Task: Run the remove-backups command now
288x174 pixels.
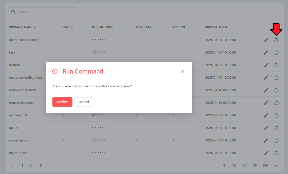Action: 276,103
